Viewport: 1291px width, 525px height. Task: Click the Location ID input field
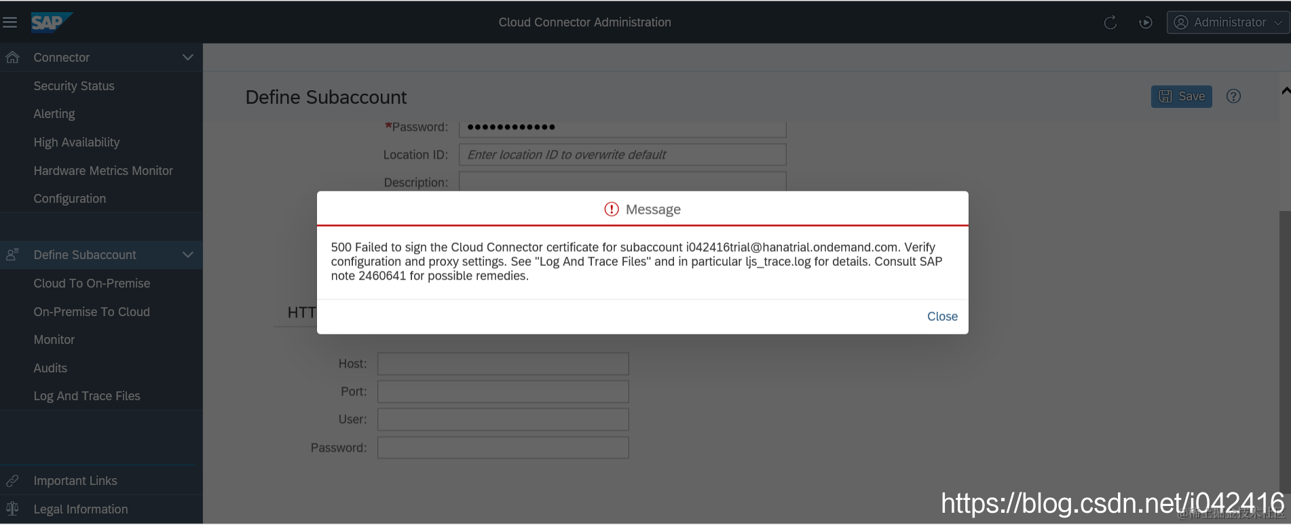click(622, 155)
